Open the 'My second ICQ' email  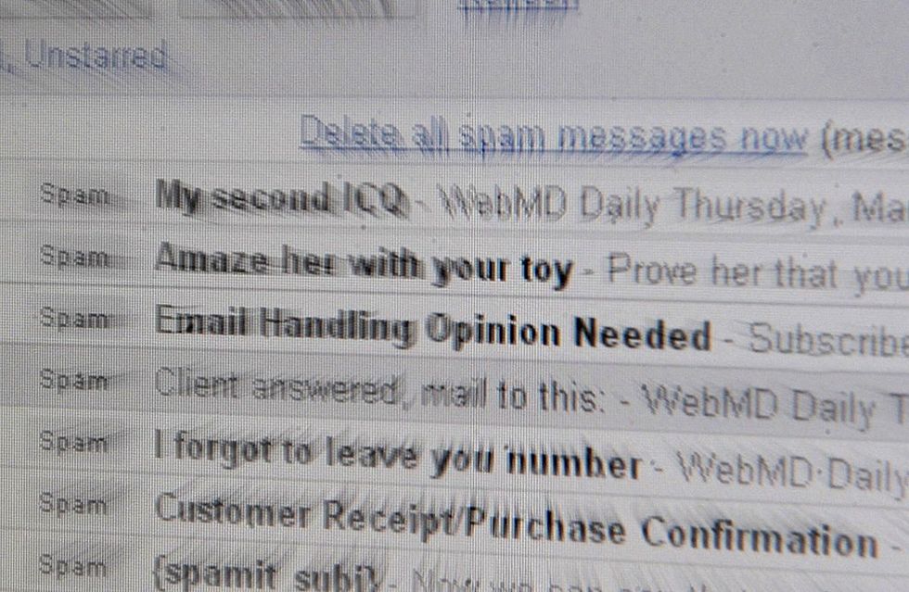point(280,197)
